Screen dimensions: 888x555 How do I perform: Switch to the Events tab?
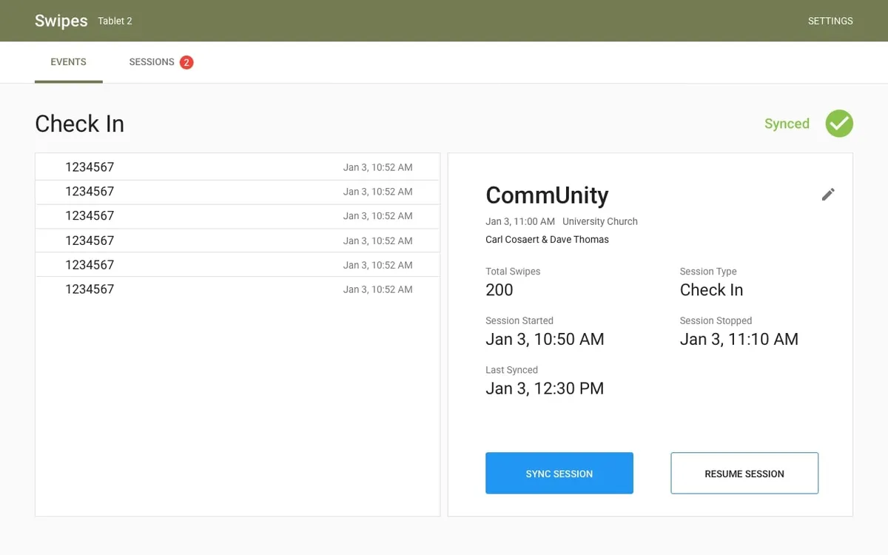pos(68,62)
